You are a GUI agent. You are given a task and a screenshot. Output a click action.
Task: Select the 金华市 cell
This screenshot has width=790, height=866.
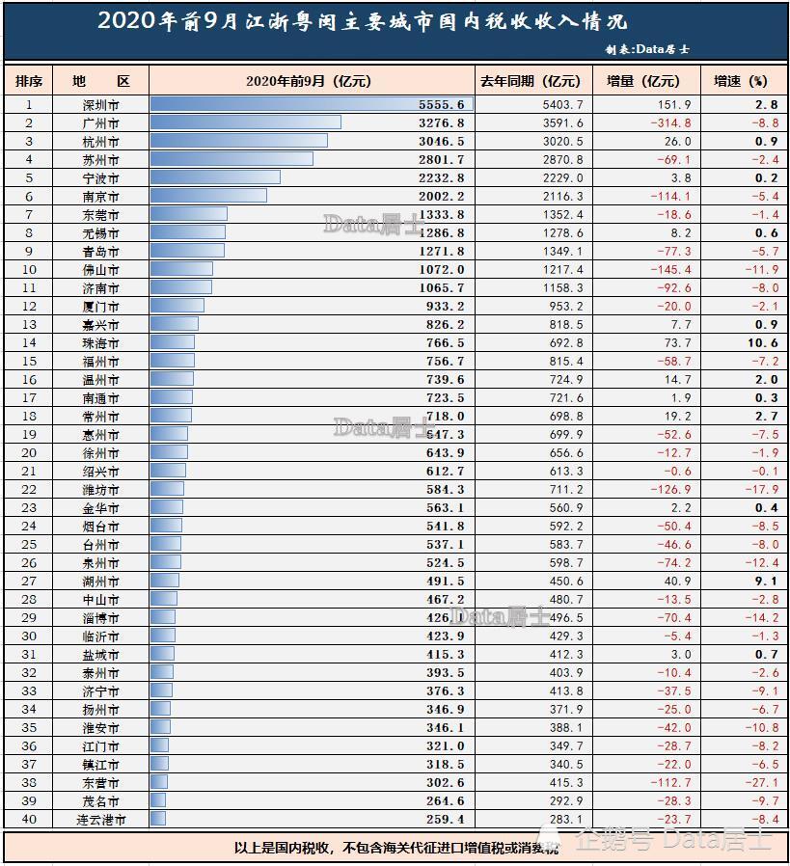[101, 507]
